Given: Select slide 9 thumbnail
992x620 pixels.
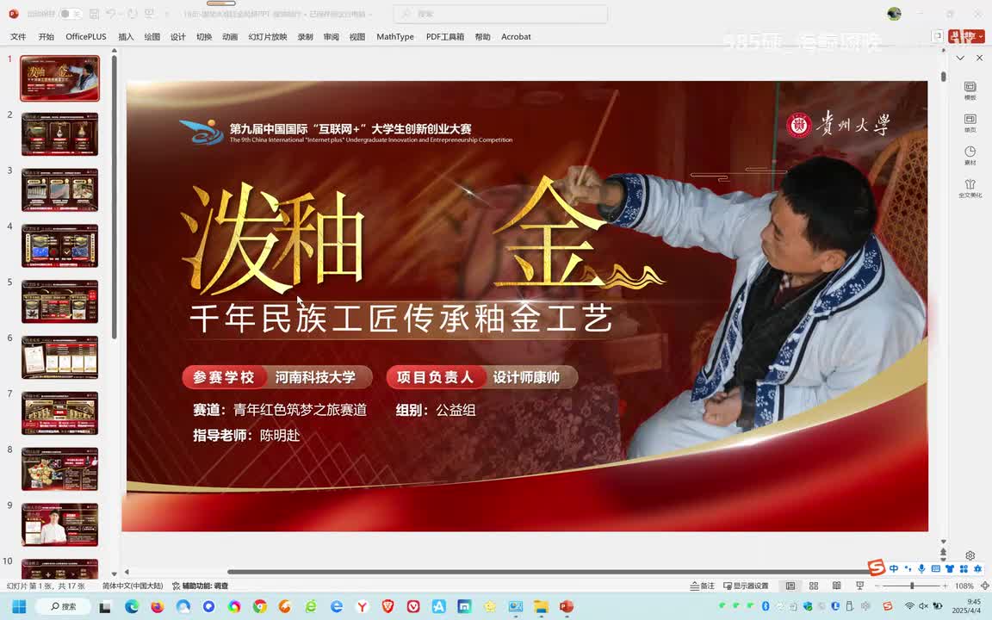Looking at the screenshot, I should pos(59,524).
